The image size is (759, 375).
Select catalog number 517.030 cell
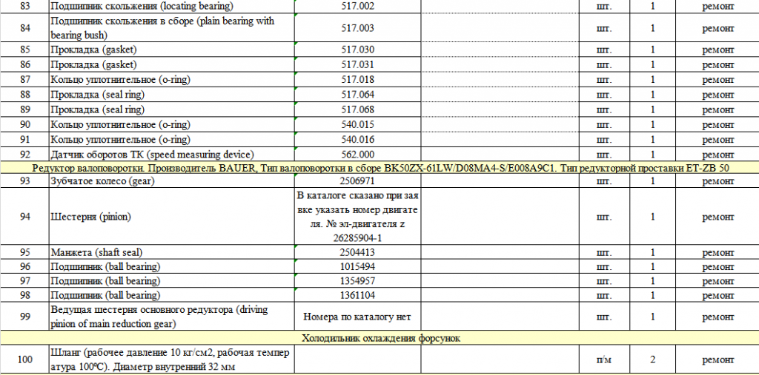pos(357,50)
